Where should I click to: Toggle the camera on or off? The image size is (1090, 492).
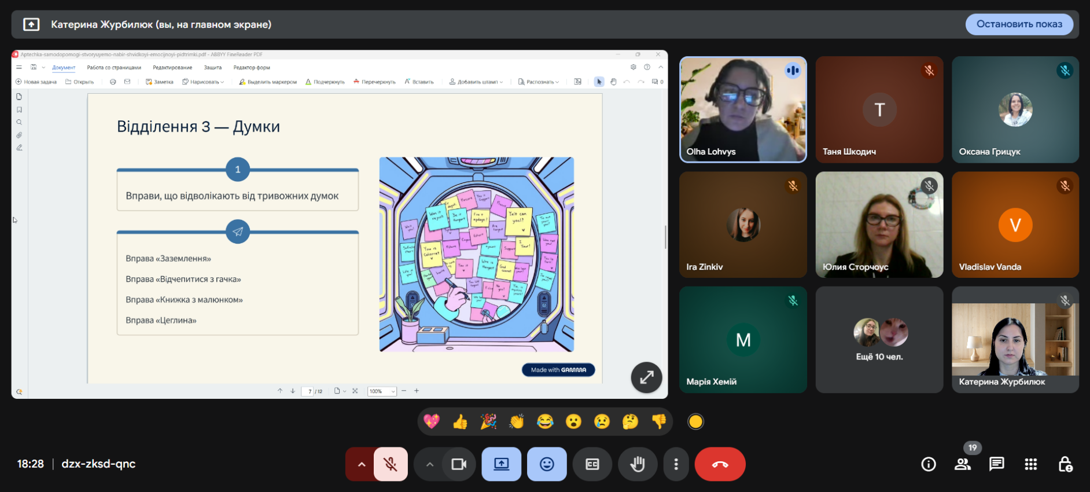coord(459,464)
